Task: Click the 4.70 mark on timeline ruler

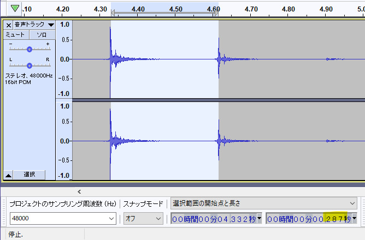Action: point(251,9)
